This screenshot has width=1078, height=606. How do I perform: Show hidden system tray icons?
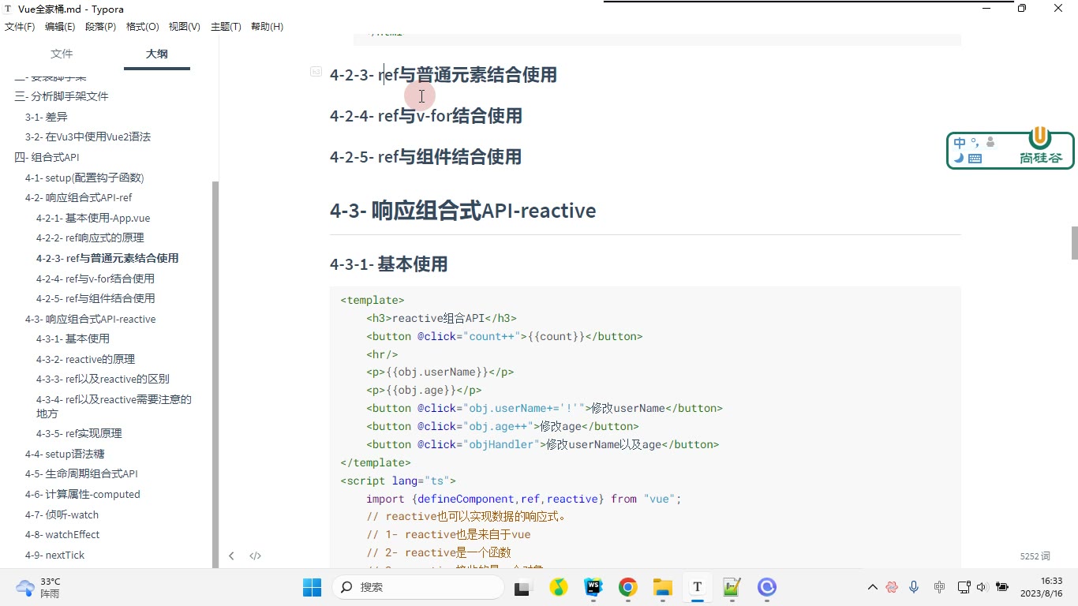coord(873,587)
